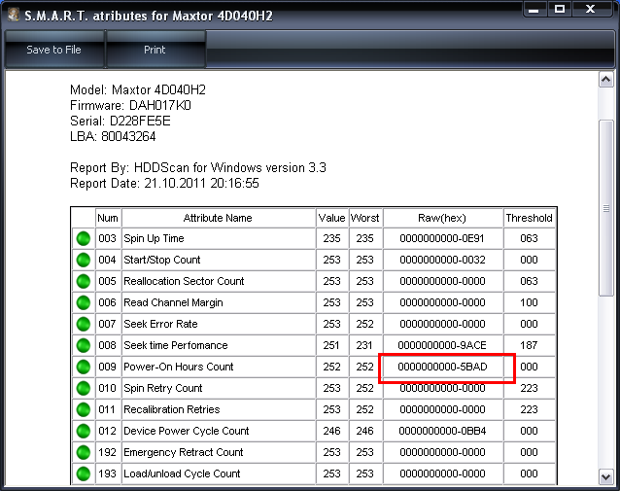Image resolution: width=620 pixels, height=491 pixels.
Task: Select the Reallocation Sector Count text
Action: tap(184, 281)
